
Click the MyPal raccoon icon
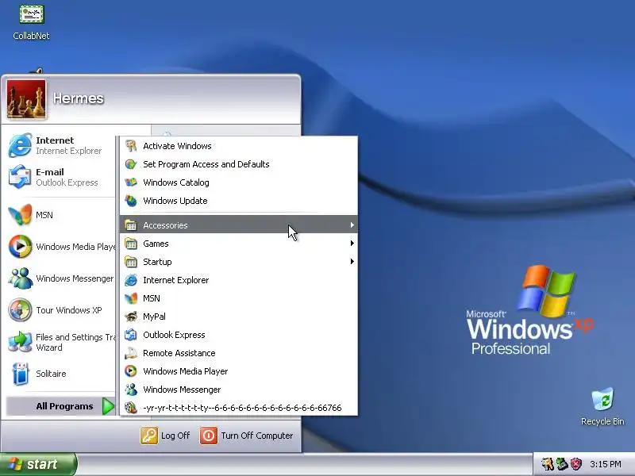coord(131,317)
